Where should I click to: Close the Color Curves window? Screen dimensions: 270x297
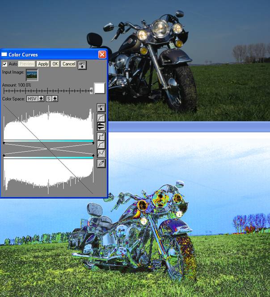coord(102,54)
